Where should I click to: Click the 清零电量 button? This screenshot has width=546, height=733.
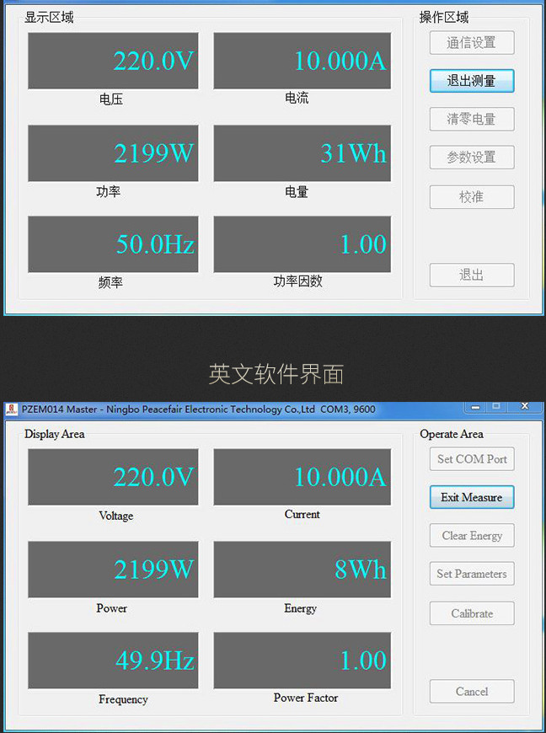[471, 119]
